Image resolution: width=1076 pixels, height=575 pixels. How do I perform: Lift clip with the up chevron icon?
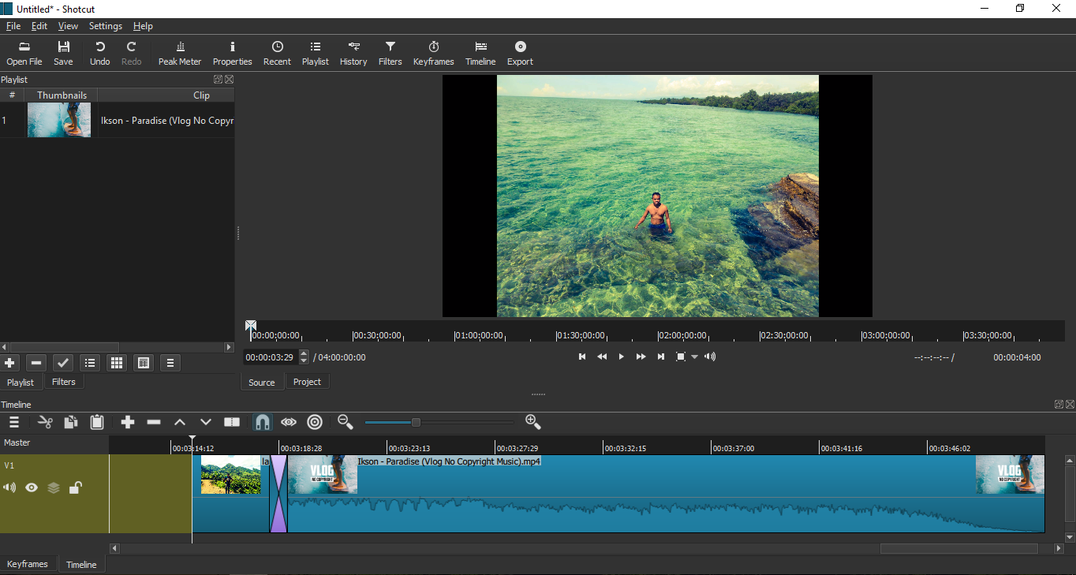180,423
